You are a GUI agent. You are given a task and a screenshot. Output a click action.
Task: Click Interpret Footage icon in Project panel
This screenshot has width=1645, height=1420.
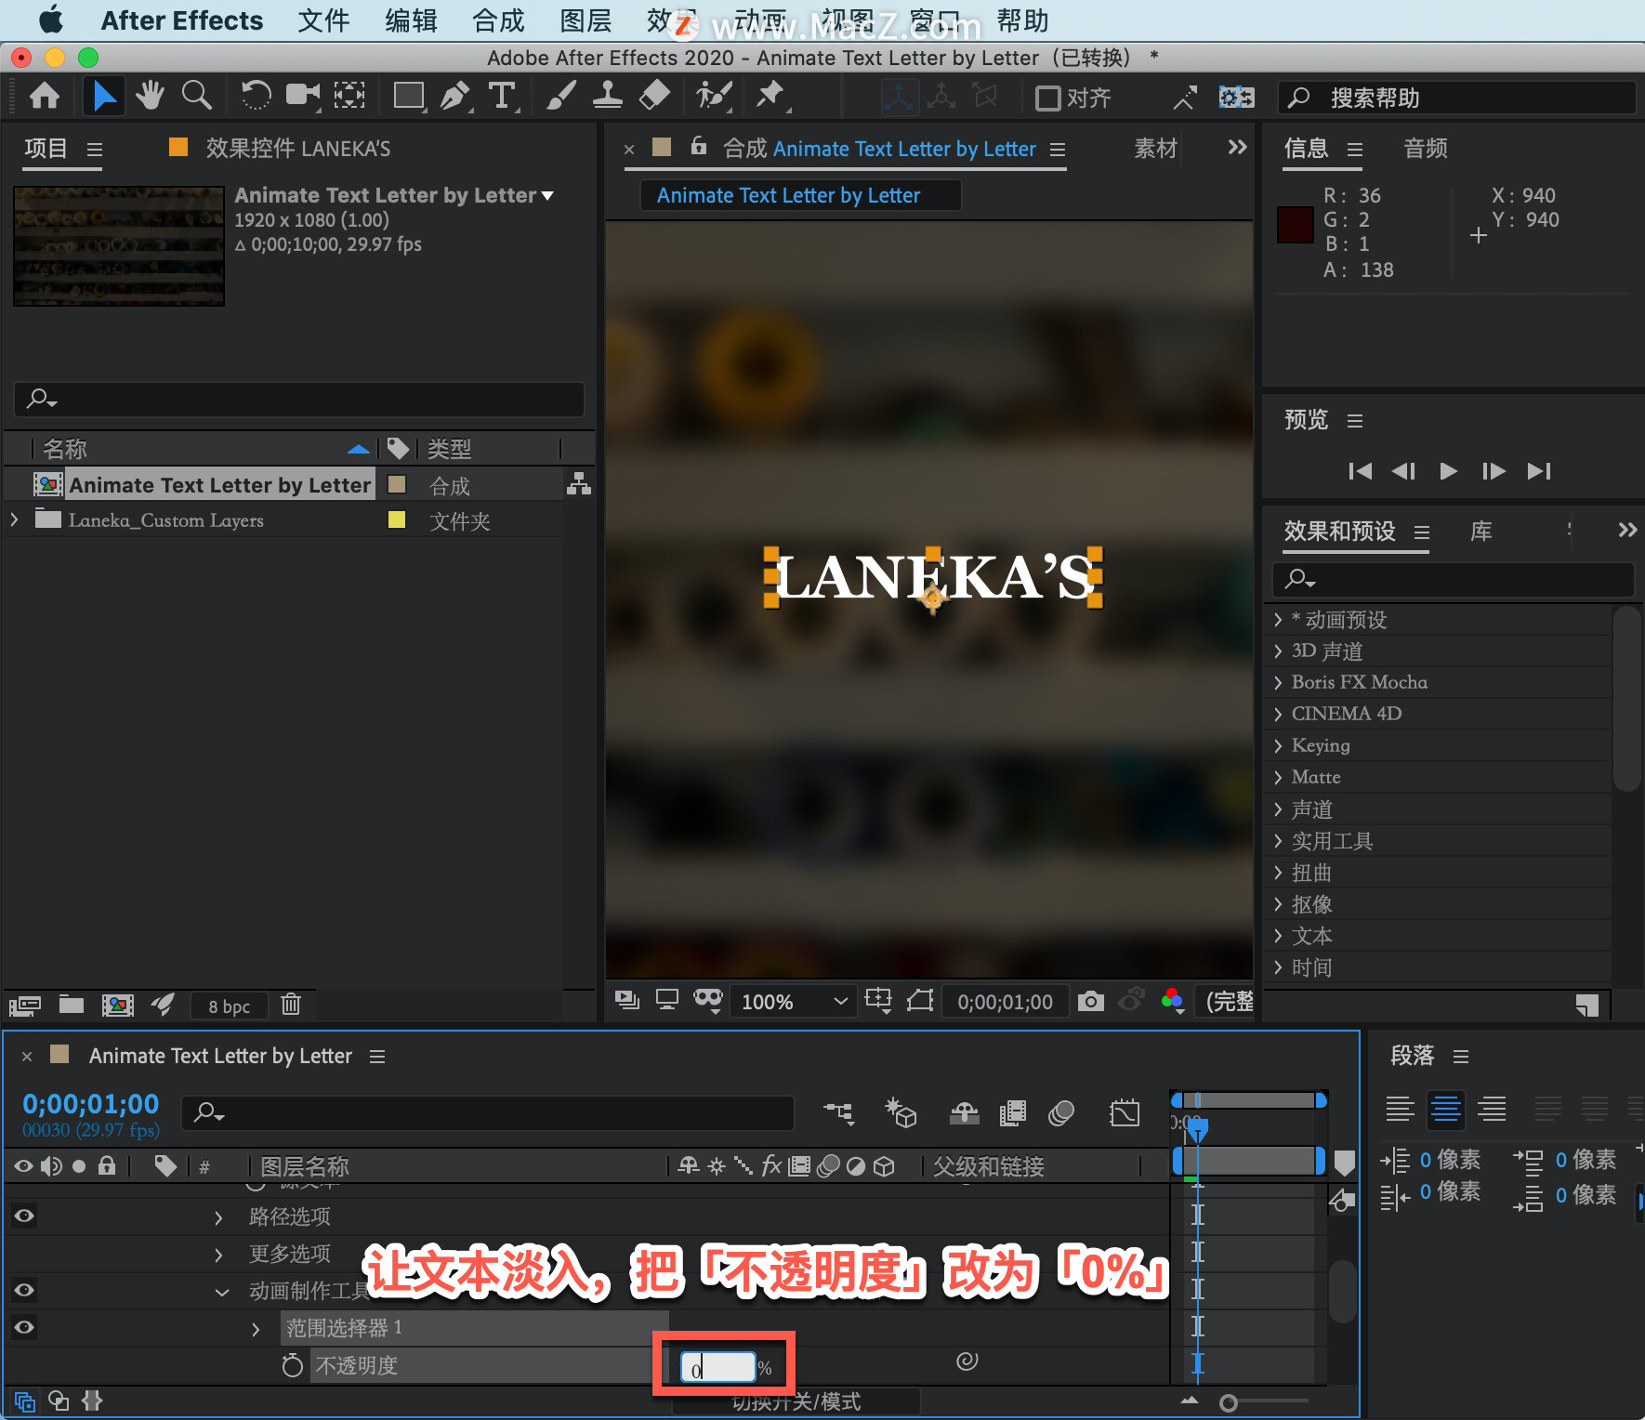[25, 1005]
